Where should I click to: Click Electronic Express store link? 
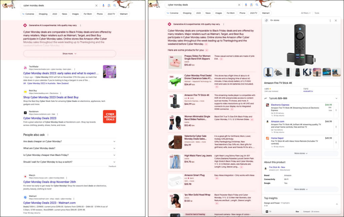click(280, 105)
